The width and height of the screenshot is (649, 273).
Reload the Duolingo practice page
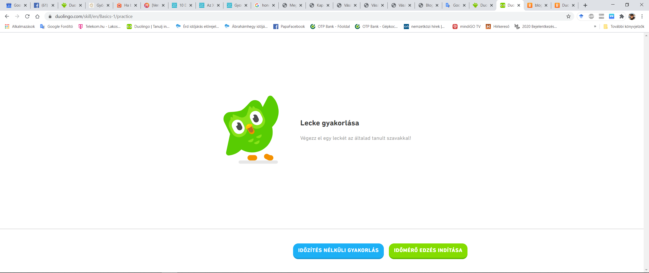click(x=27, y=16)
